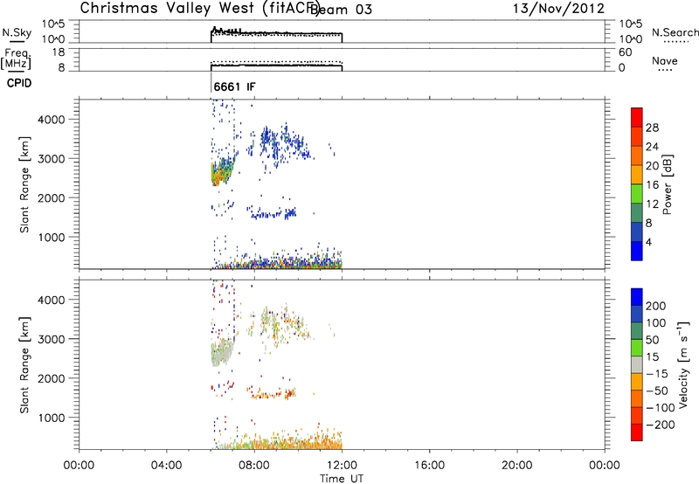
Task: Pick the bright blue bottom Power segment
Action: (x=637, y=251)
